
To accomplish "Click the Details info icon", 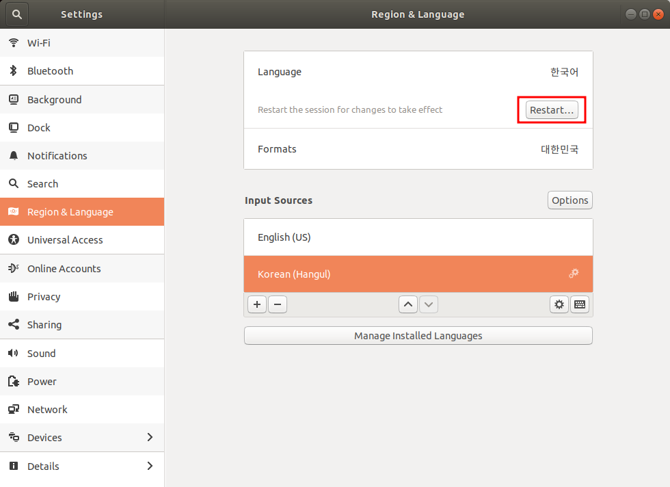I will point(14,466).
